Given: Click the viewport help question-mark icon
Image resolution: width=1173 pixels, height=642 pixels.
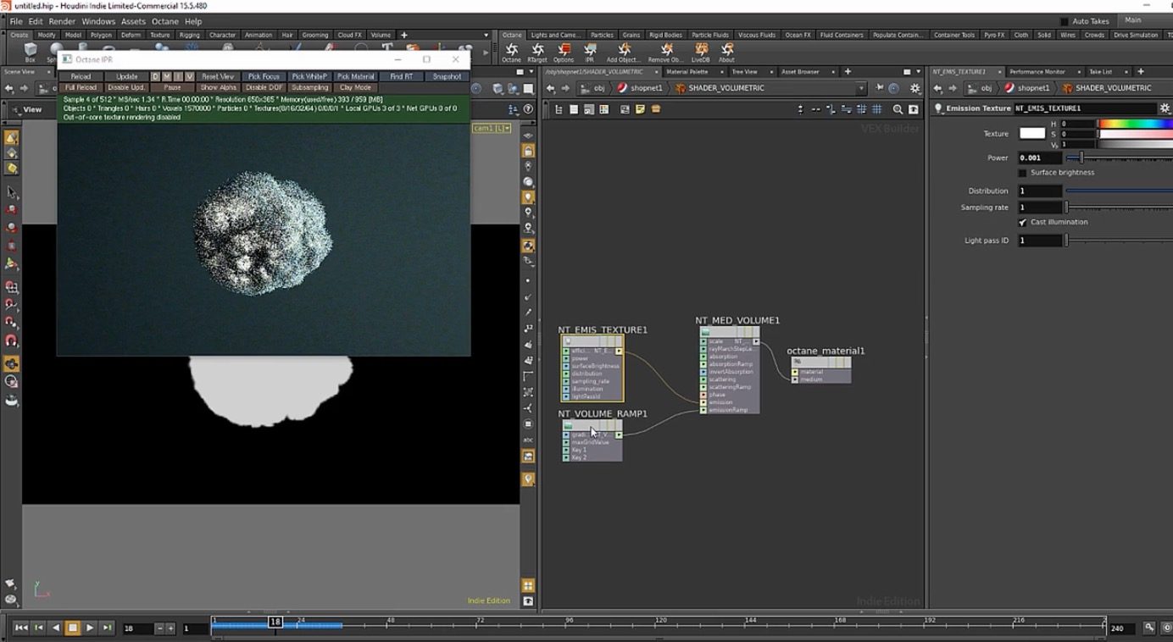Looking at the screenshot, I should 528,109.
